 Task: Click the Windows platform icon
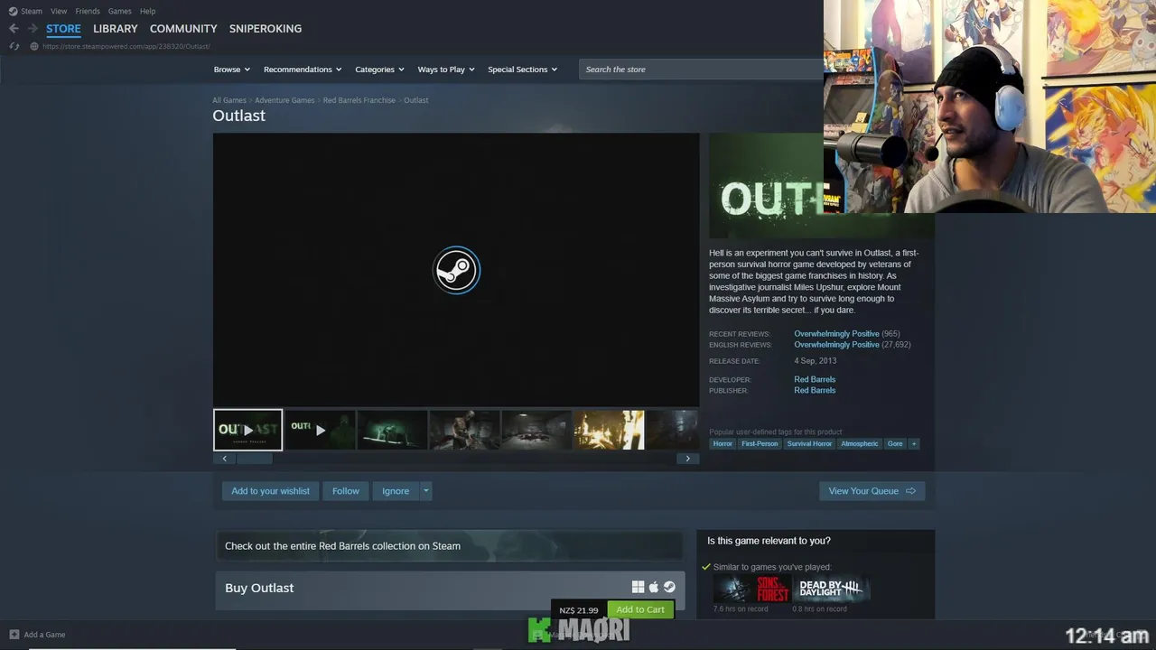638,587
